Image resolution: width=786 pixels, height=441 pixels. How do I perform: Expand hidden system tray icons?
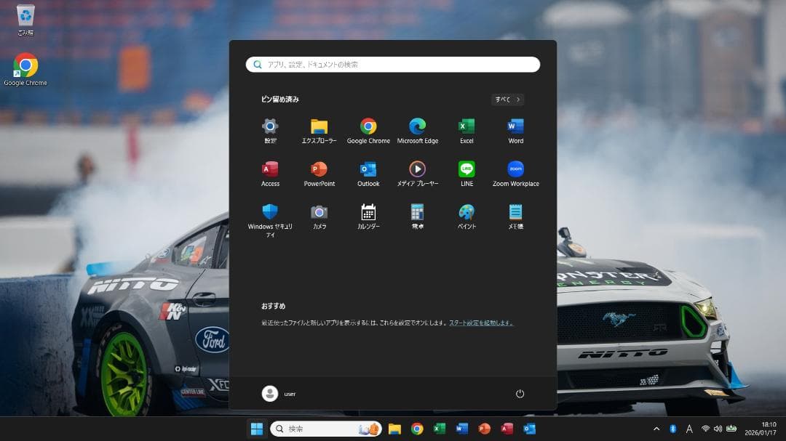click(x=656, y=428)
